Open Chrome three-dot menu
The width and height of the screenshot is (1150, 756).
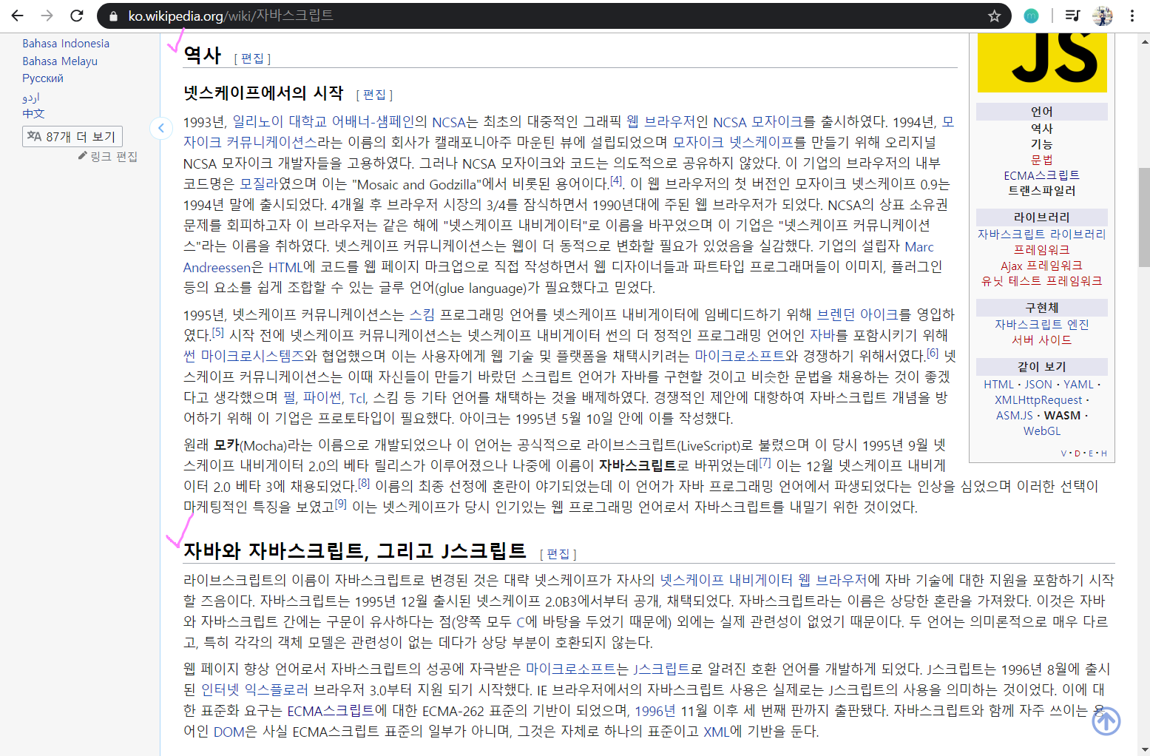[1132, 16]
